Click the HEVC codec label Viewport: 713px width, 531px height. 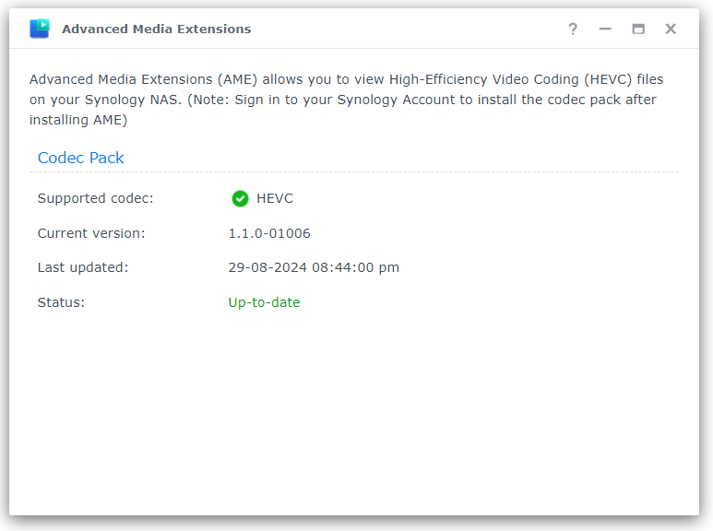point(275,199)
